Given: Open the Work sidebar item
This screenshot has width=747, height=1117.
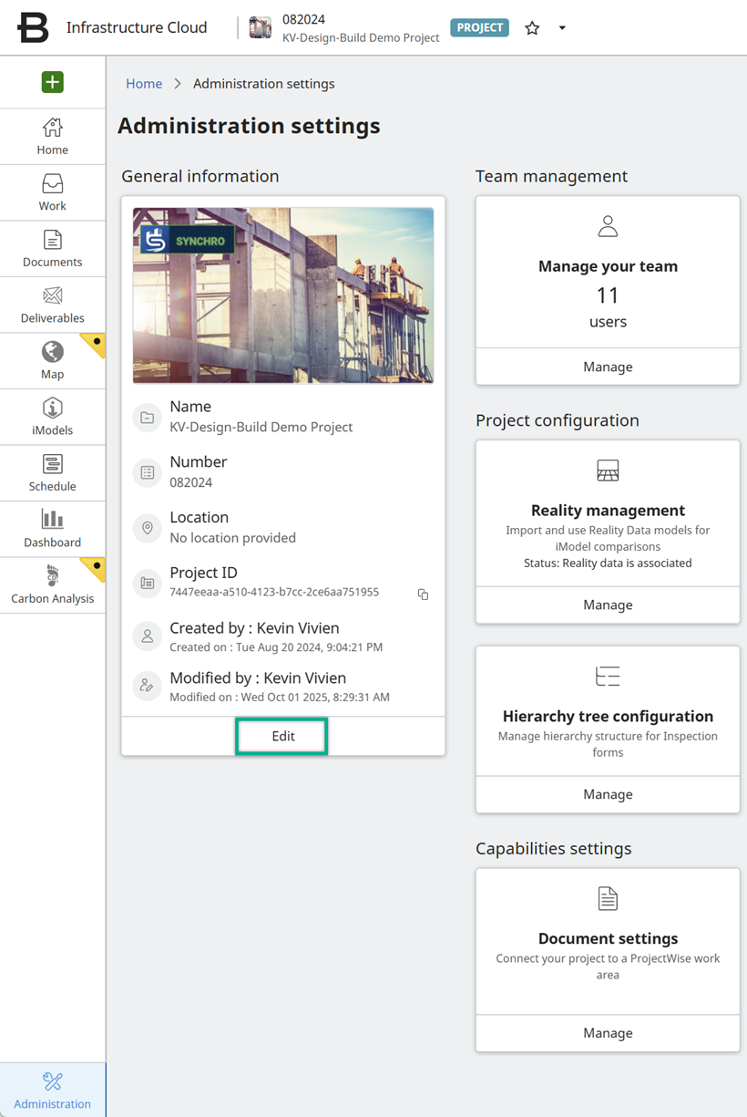Looking at the screenshot, I should tap(53, 192).
